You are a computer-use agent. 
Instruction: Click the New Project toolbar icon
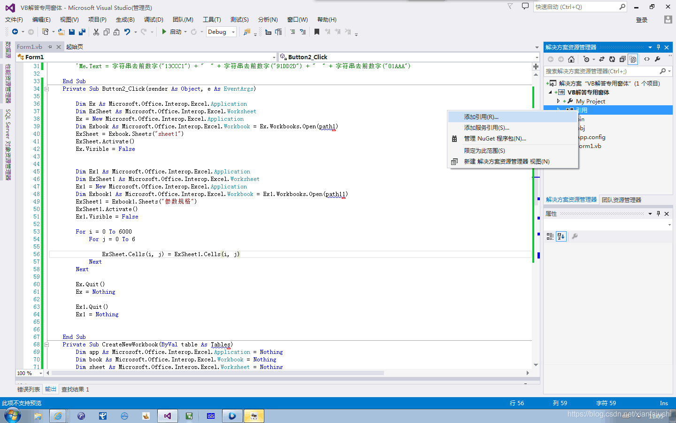click(46, 31)
